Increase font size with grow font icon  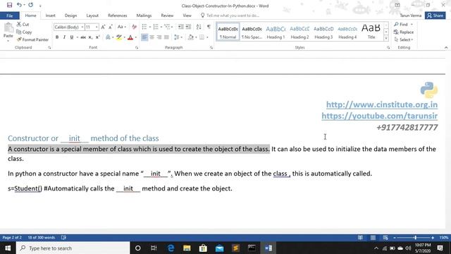point(104,27)
